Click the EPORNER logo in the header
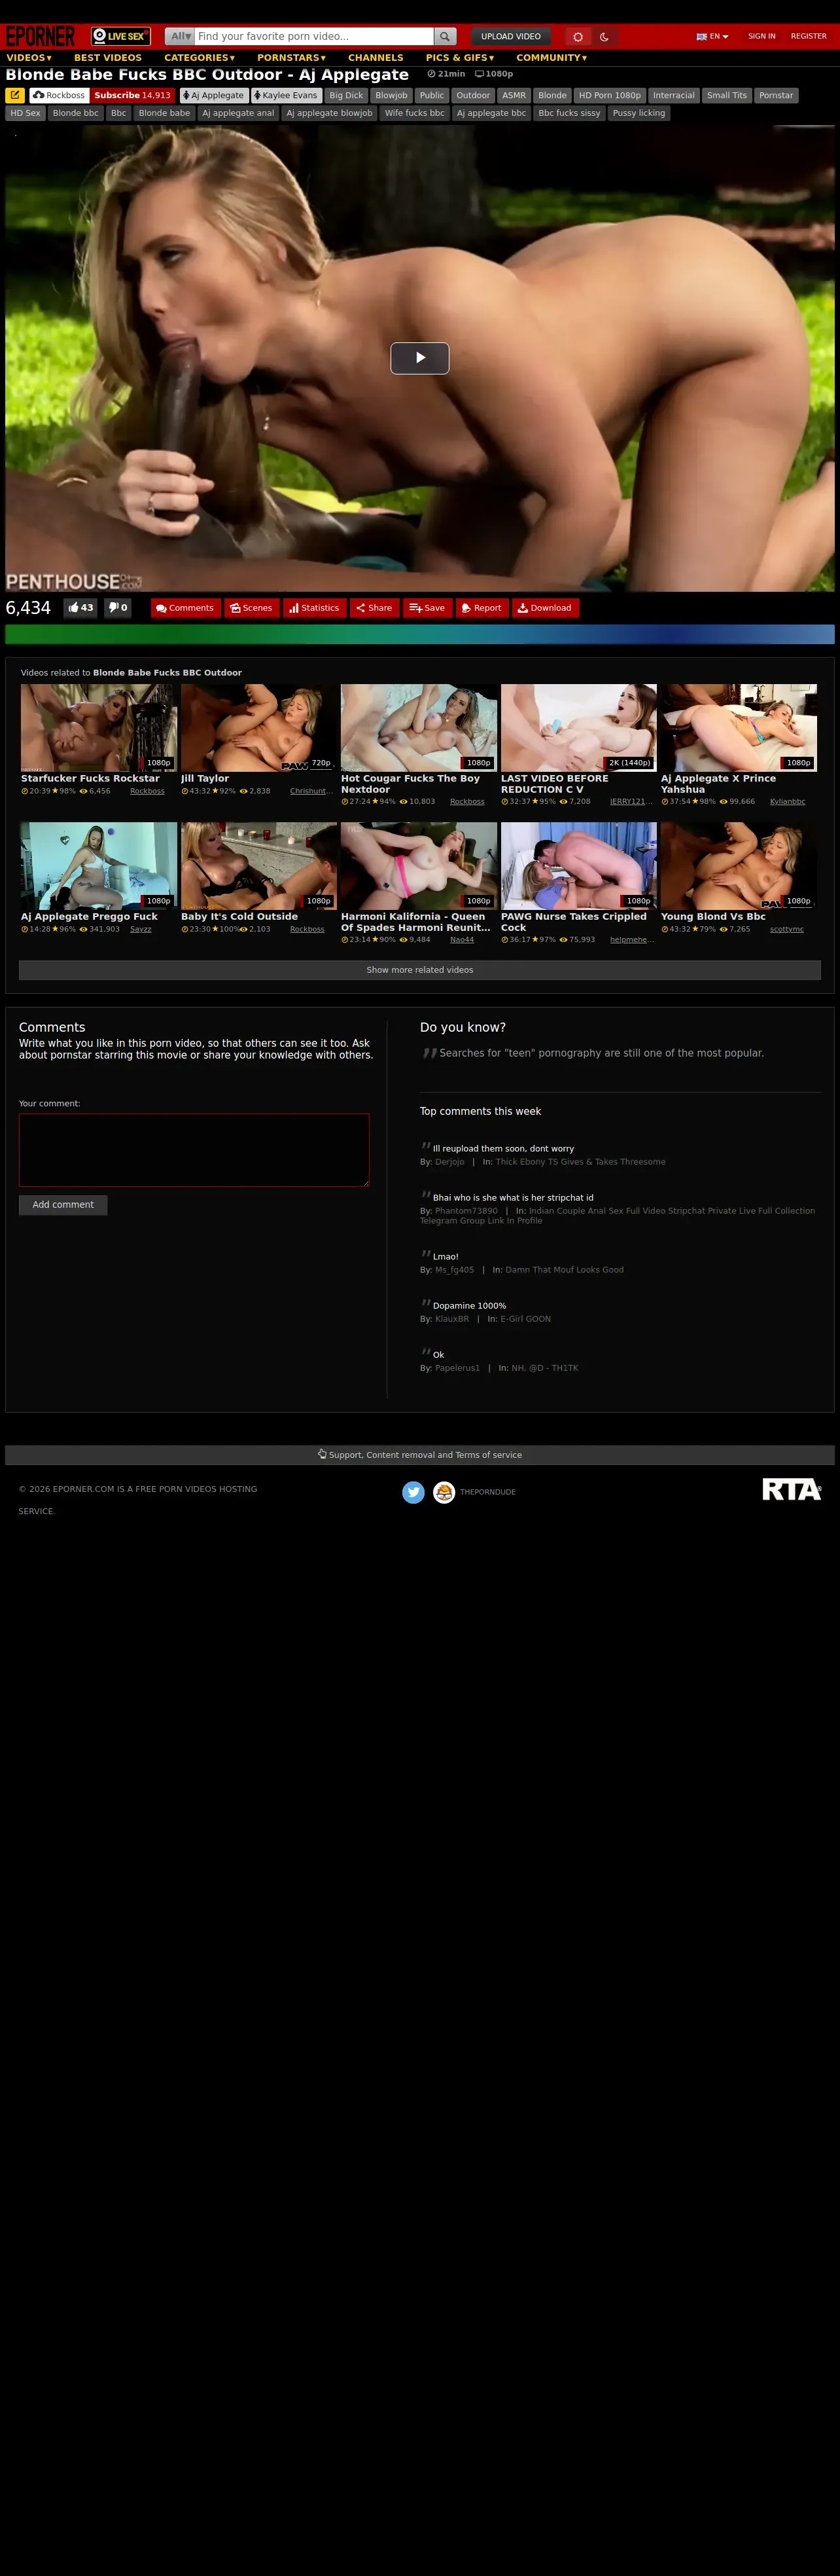 click(41, 36)
